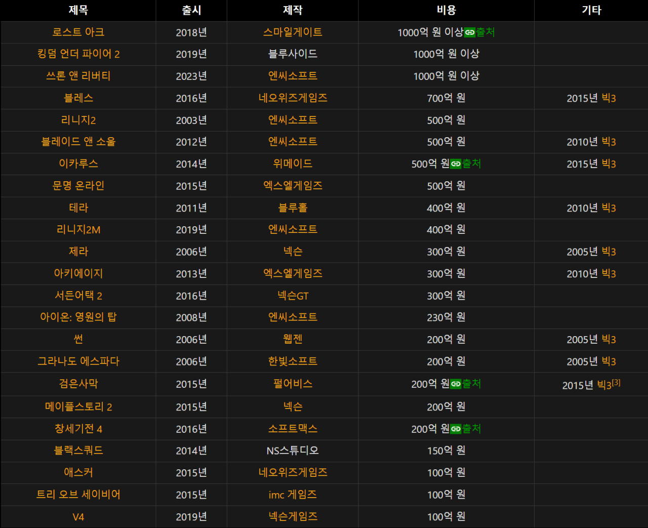Open 빅3 link in the 썬 row
The height and width of the screenshot is (528, 648).
[x=609, y=340]
